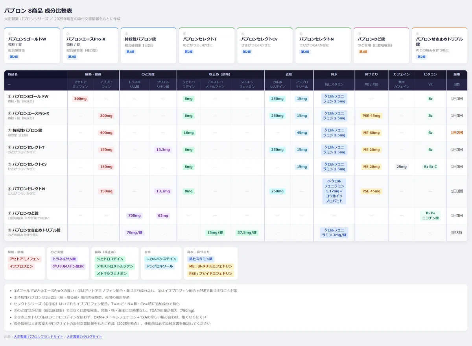Click the 抗ヒスタミン薬 legend chip
This screenshot has height=346, width=472.
point(201,259)
